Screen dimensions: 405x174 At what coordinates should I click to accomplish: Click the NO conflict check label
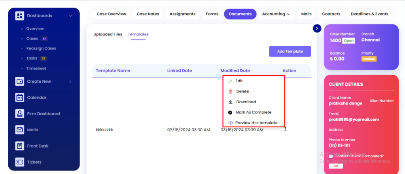(x=336, y=166)
